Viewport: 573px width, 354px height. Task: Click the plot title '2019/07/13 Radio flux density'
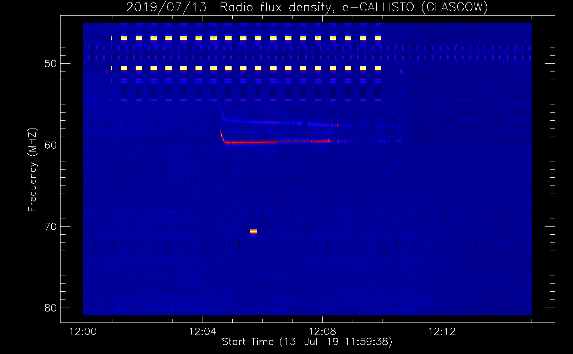click(307, 7)
